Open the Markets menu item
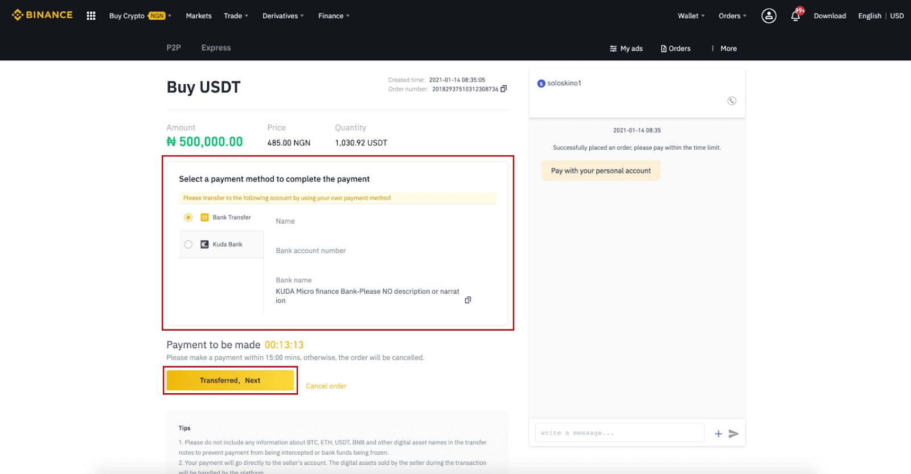This screenshot has height=474, width=911. 199,16
